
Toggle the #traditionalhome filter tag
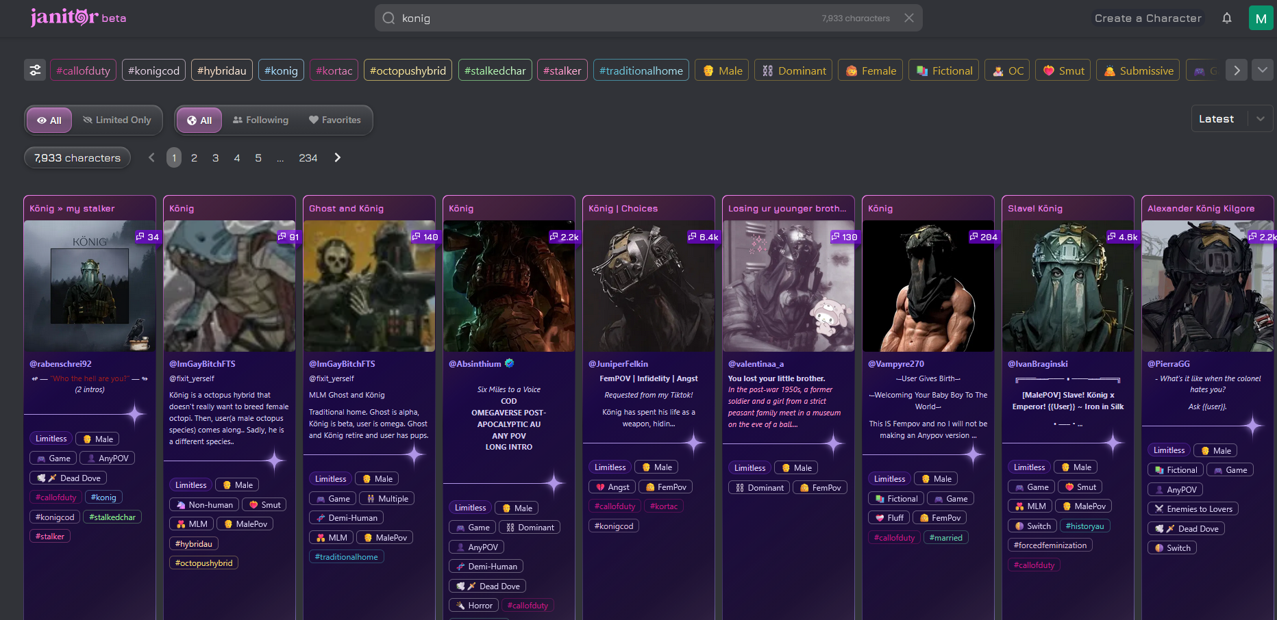pos(641,70)
